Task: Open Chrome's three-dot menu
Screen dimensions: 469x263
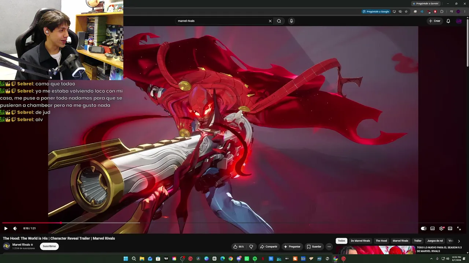Action: tap(464, 11)
